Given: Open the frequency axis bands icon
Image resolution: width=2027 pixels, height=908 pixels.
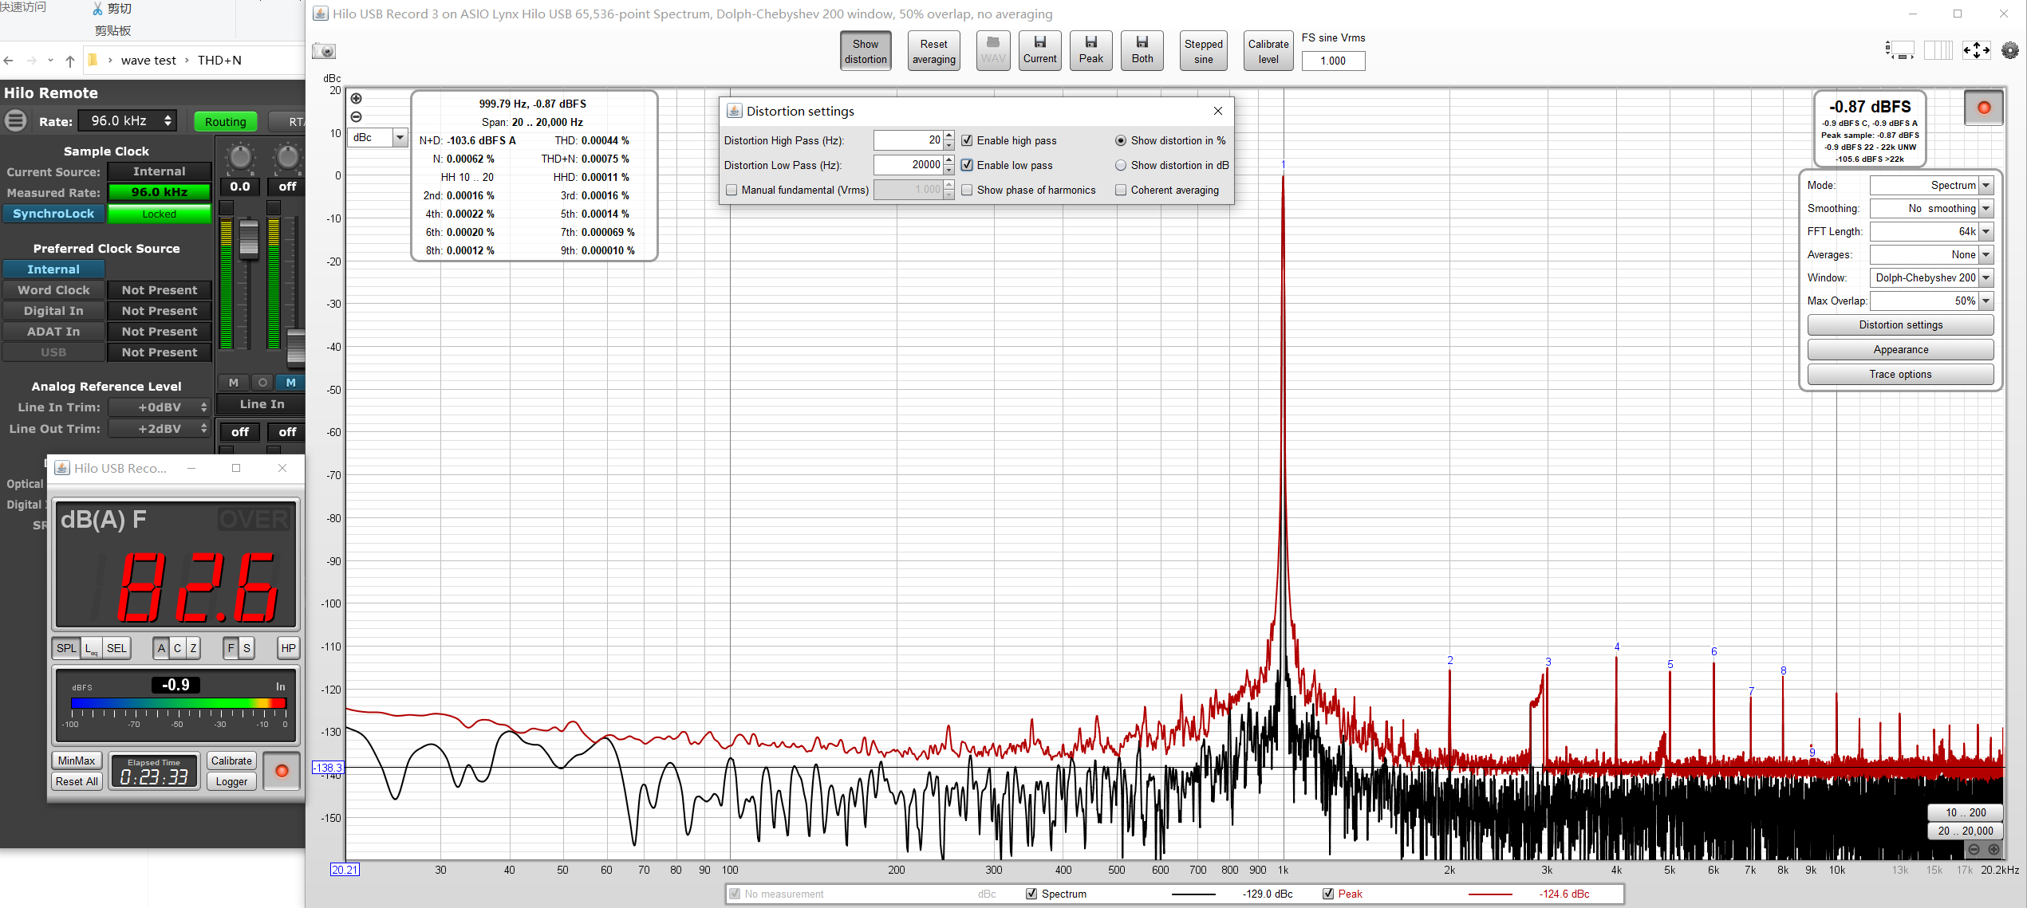Looking at the screenshot, I should 1938,51.
